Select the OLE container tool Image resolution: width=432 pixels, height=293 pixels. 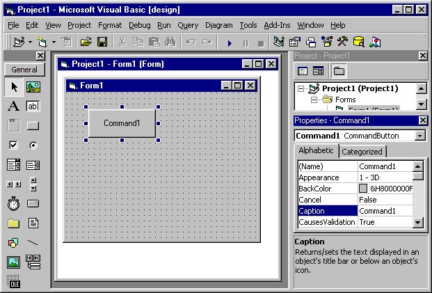click(x=13, y=282)
